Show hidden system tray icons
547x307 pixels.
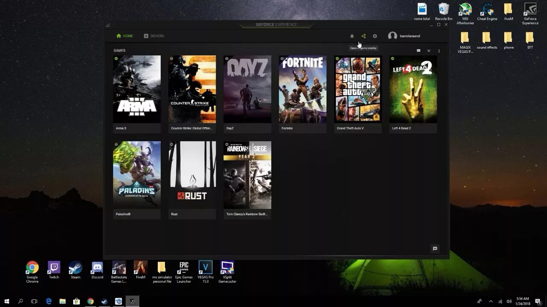491,301
